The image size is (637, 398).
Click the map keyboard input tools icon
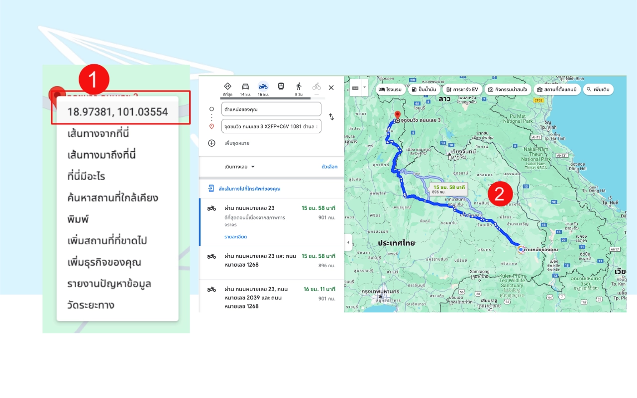(355, 88)
